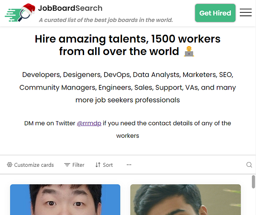Click the 'Hire amazing talents' heading

(128, 45)
